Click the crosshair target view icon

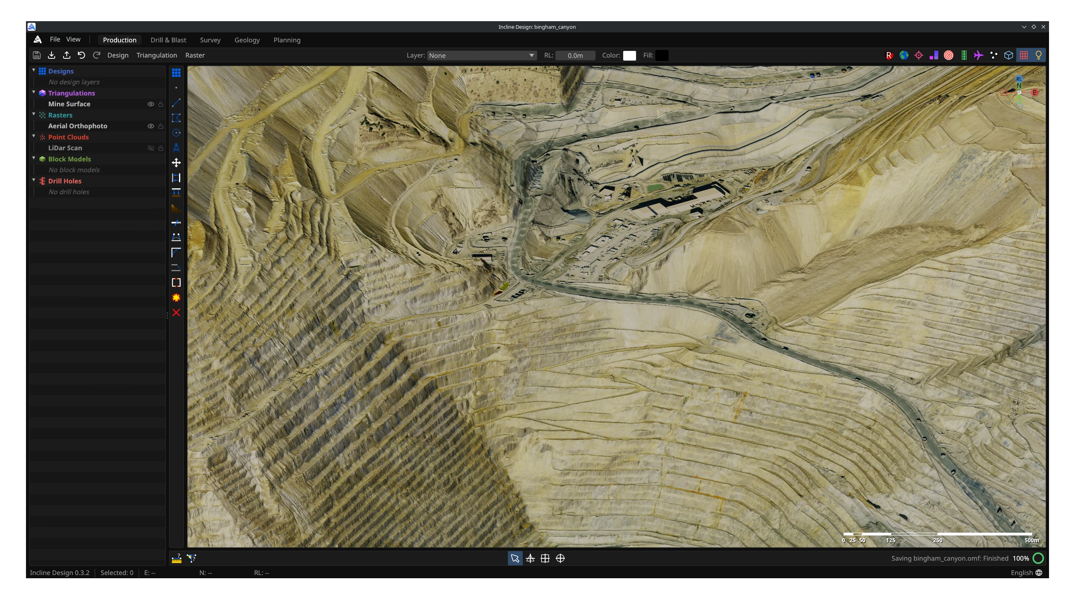point(560,558)
